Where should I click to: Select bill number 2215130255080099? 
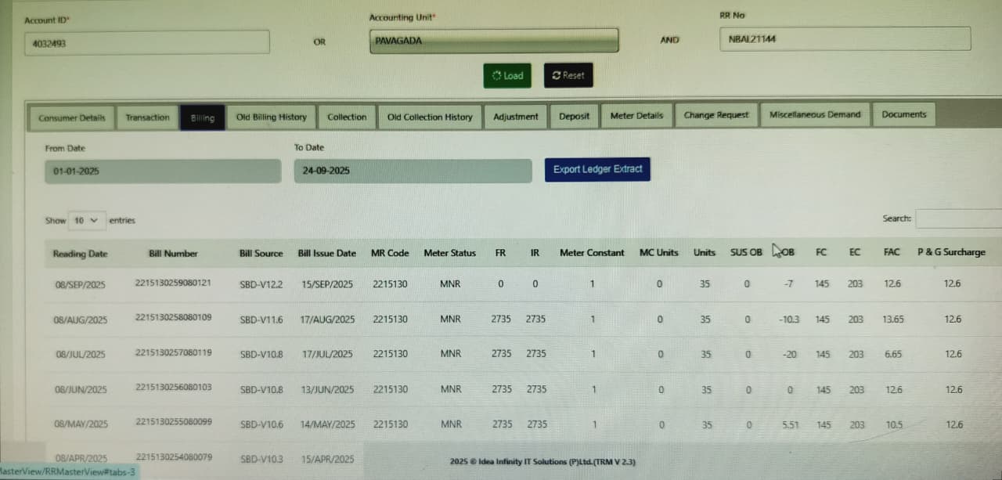tap(173, 421)
